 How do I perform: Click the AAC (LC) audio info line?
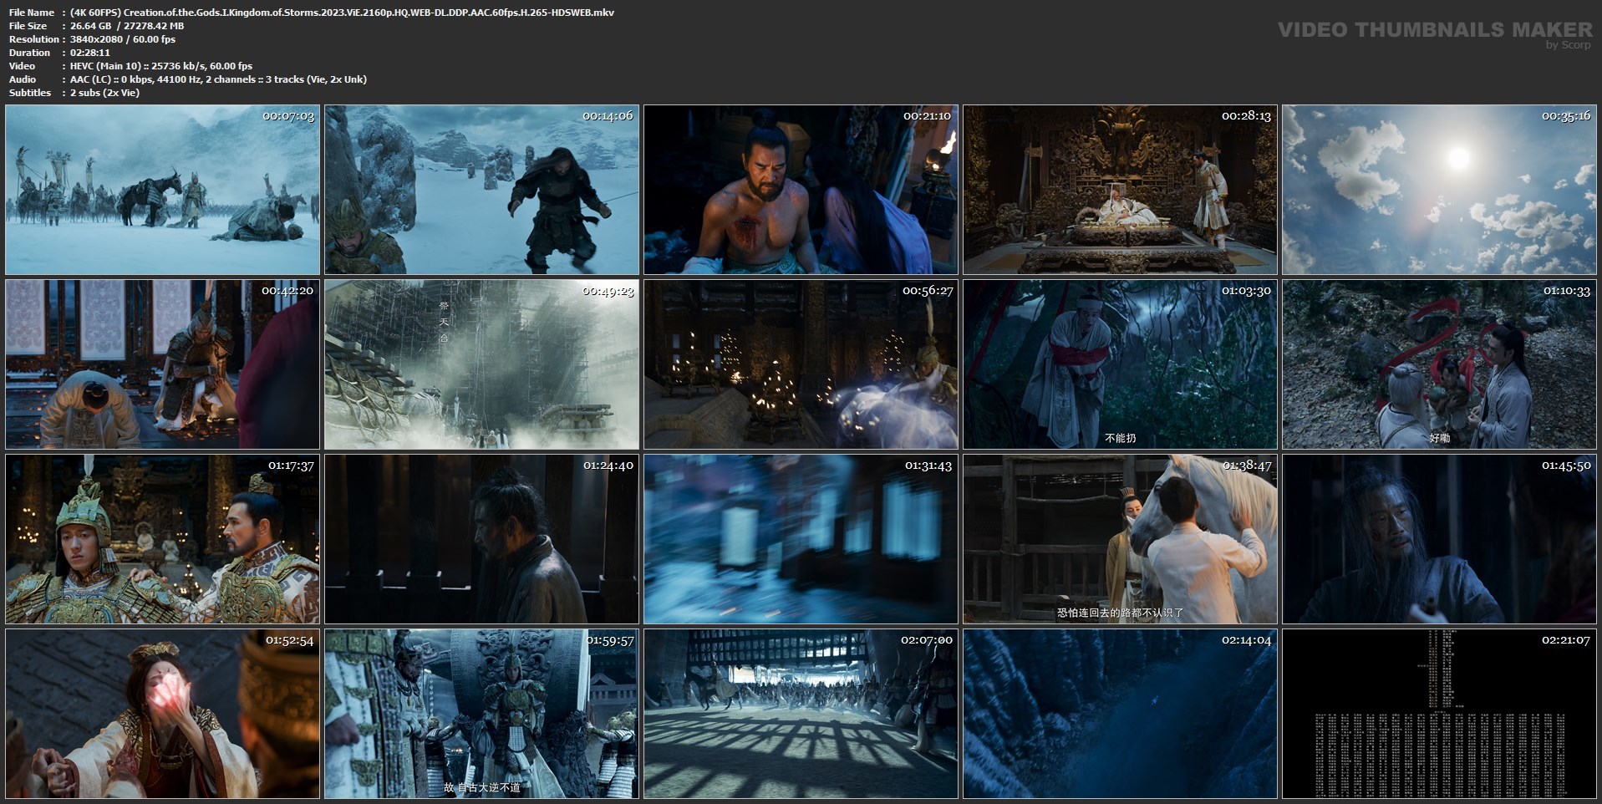click(218, 79)
